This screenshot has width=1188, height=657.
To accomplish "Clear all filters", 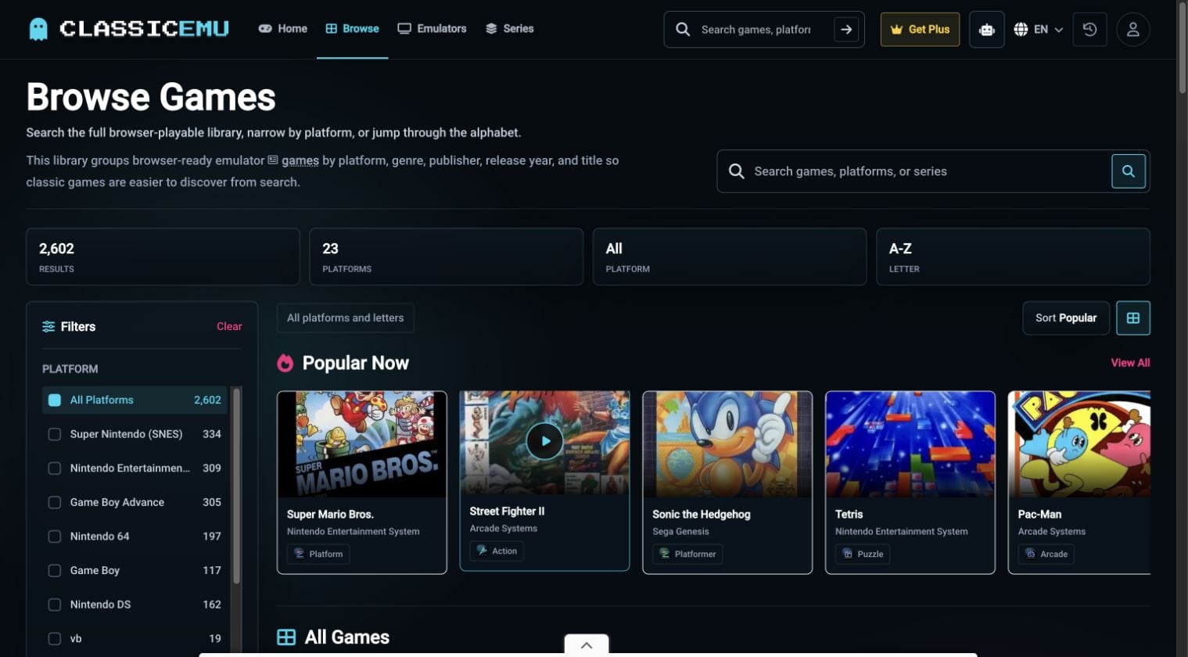I will 229,327.
